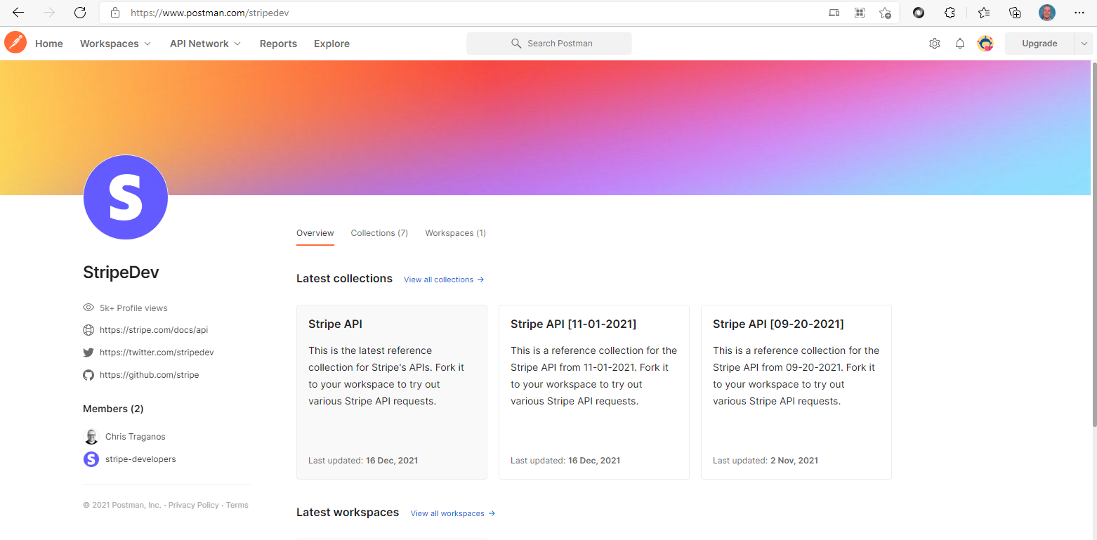Click the search magnifier in Search Postman
The height and width of the screenshot is (540, 1097).
(x=516, y=43)
